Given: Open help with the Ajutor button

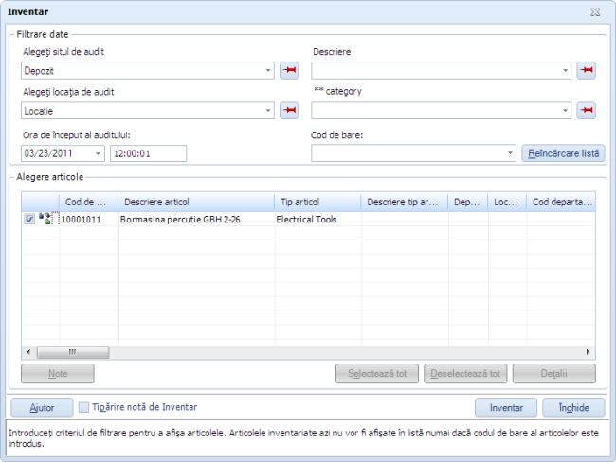Looking at the screenshot, I should (42, 407).
